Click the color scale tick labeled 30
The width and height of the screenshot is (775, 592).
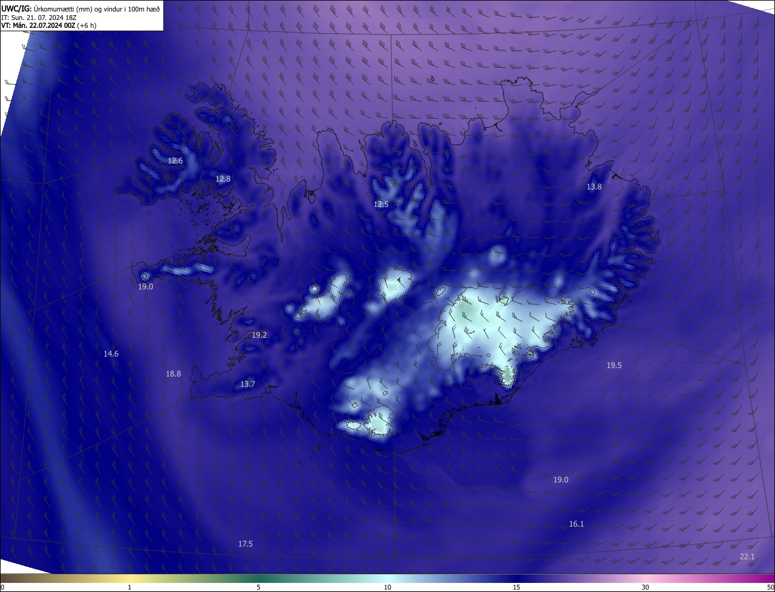(645, 587)
